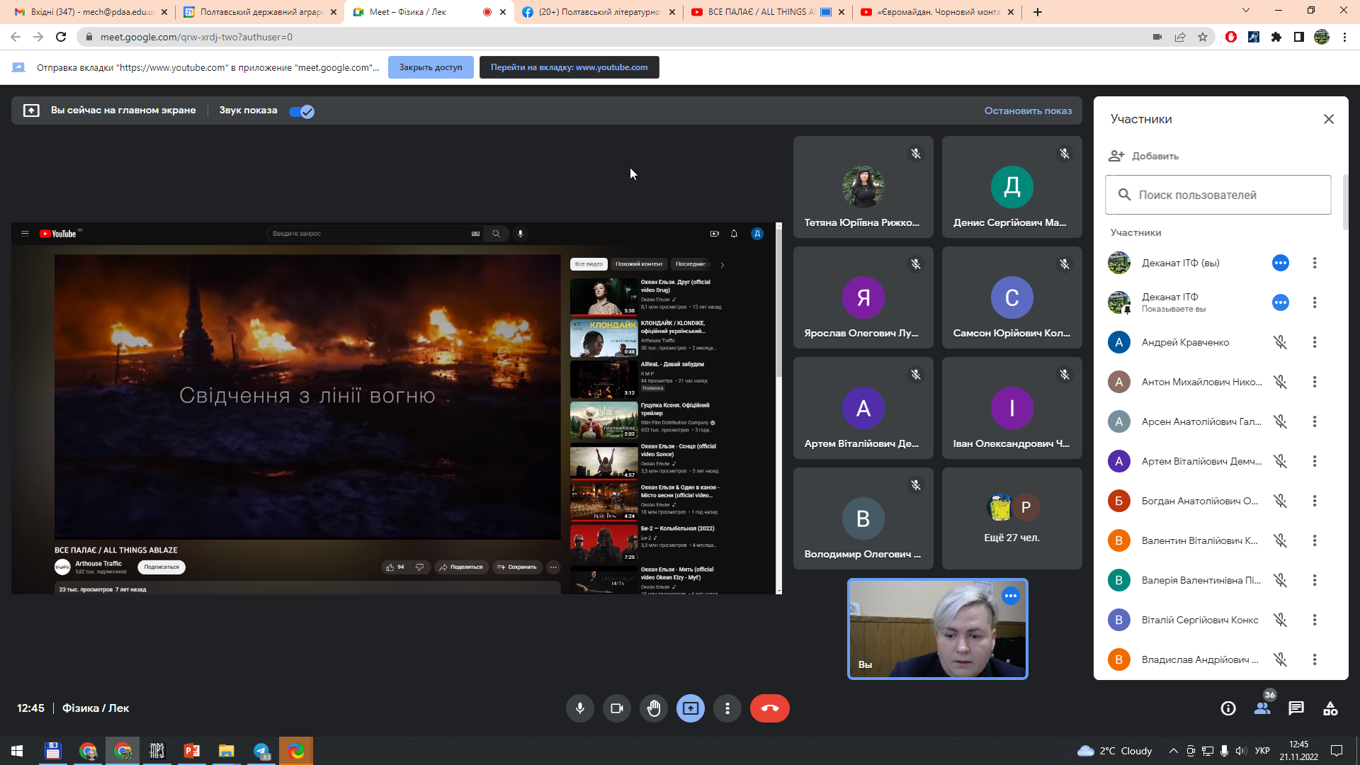The height and width of the screenshot is (765, 1360).
Task: Click Добавить to add people
Action: pos(1144,156)
